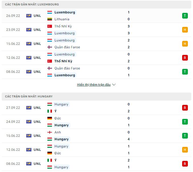Click the green T badge for Đức vs Hungary
Image resolution: width=193 pixels, height=172 pixels.
[x=185, y=122]
